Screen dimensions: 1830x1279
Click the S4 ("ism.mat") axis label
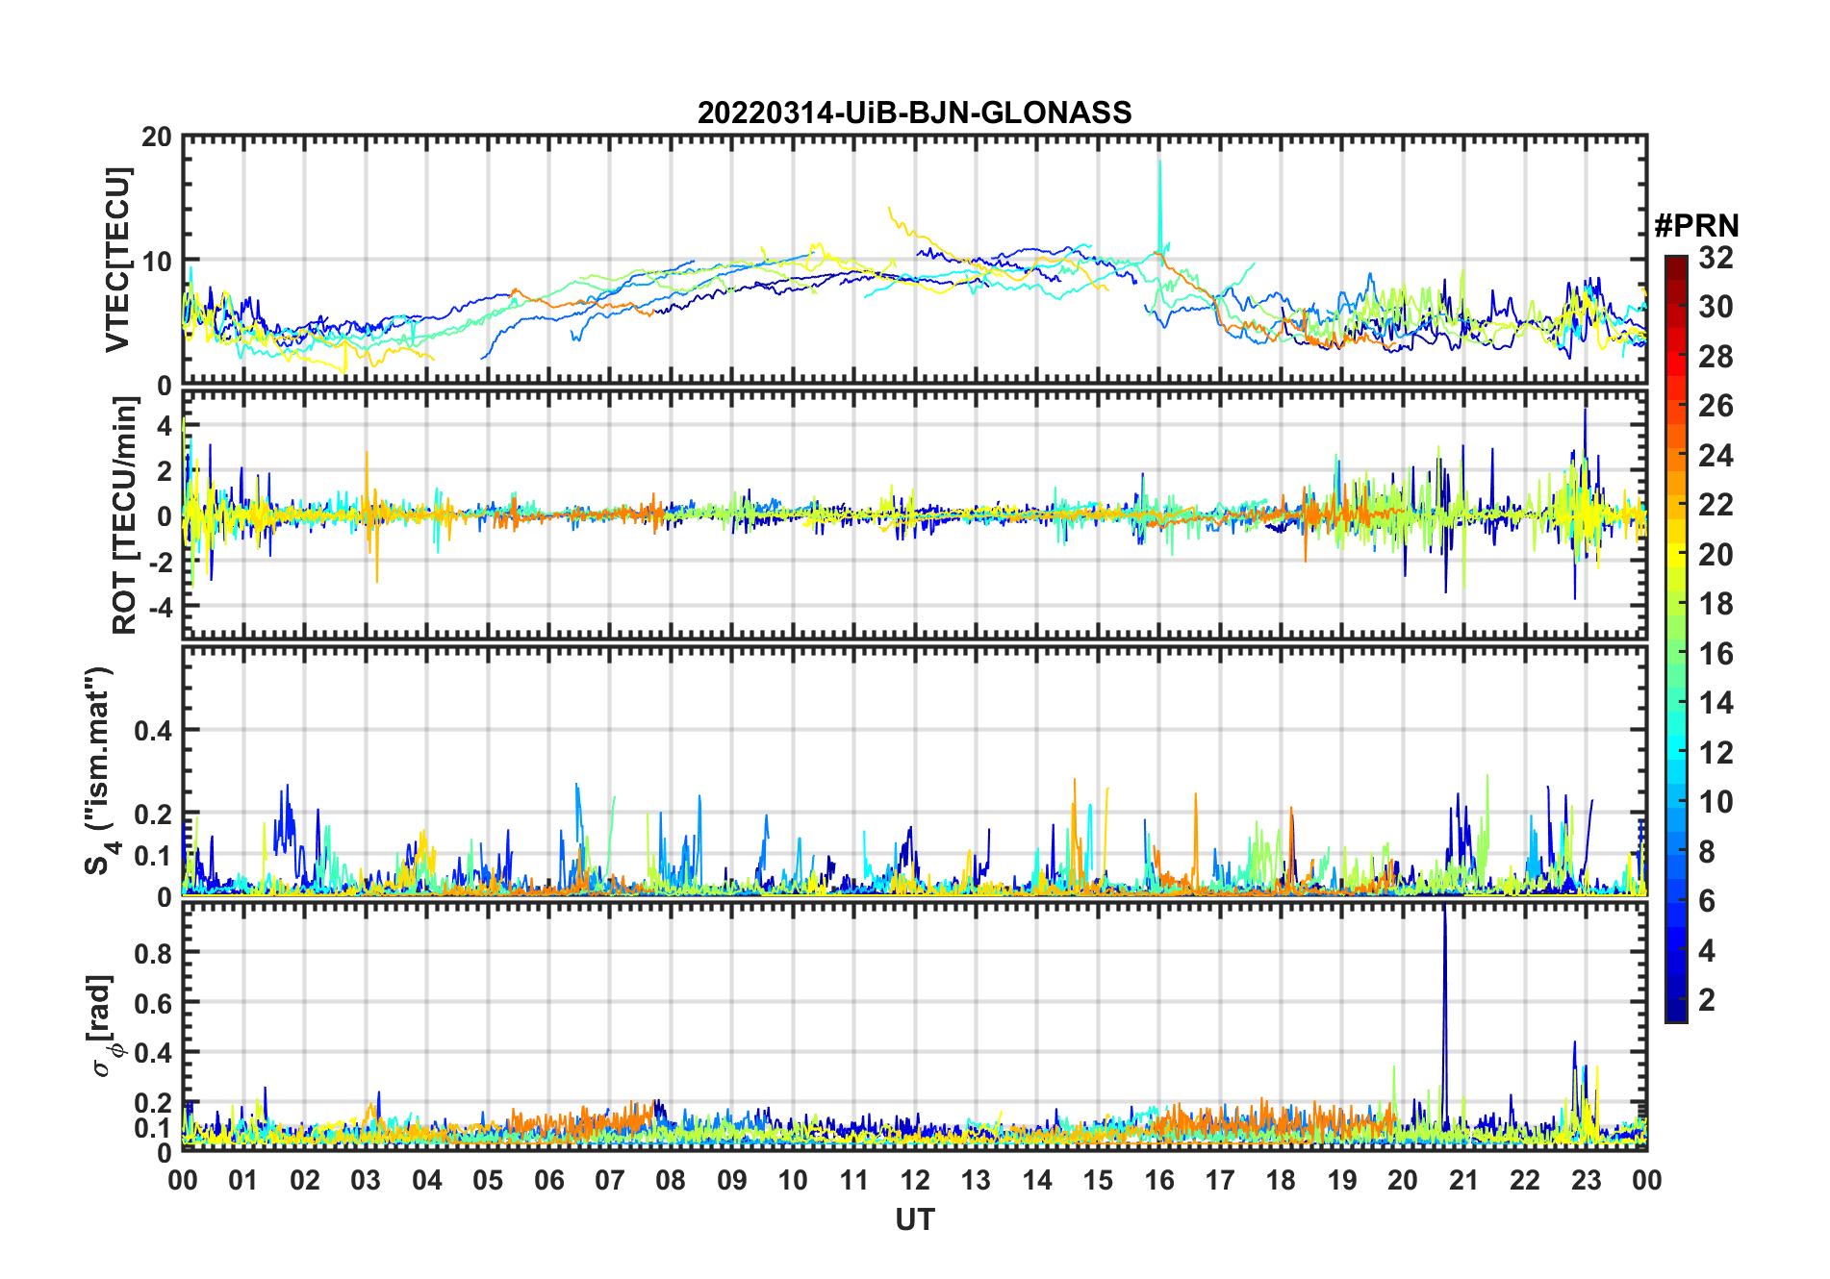pyautogui.click(x=99, y=771)
